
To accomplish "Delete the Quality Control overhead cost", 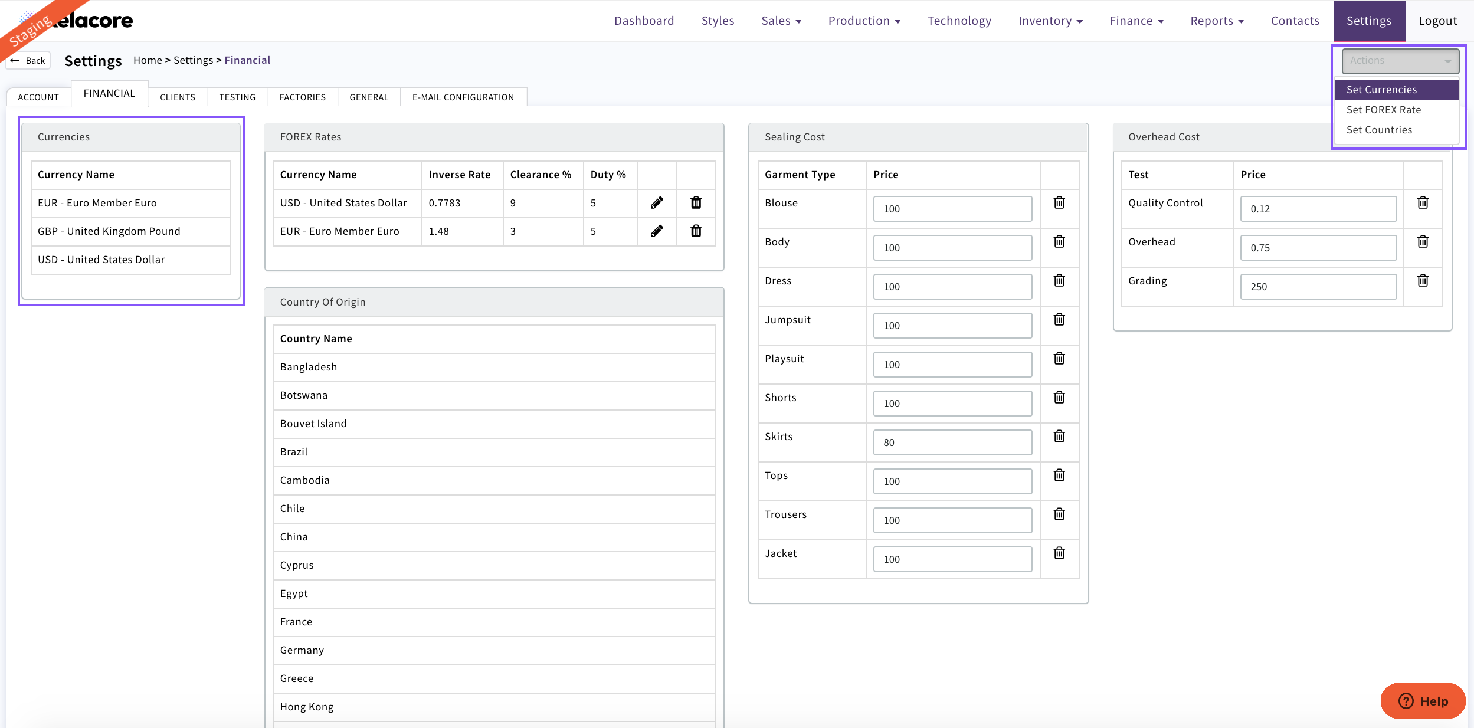I will click(x=1423, y=203).
